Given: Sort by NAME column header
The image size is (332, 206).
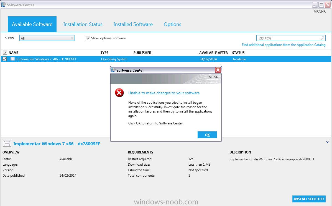Looking at the screenshot, I should (14, 53).
